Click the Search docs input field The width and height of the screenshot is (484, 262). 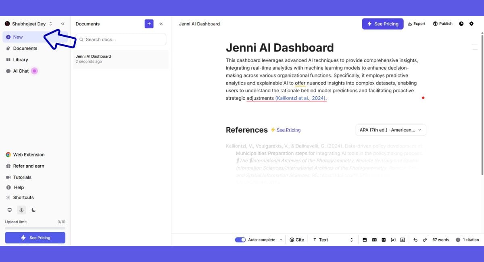point(121,40)
